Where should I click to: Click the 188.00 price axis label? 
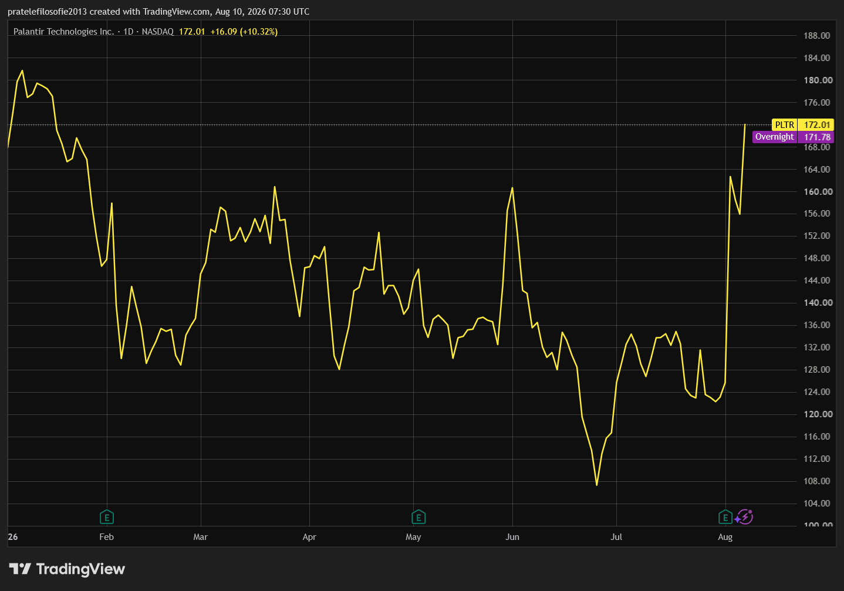(817, 36)
